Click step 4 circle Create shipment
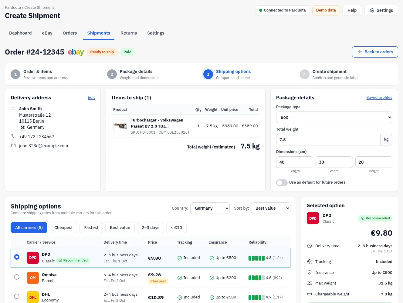The height and width of the screenshot is (303, 403). [304, 74]
